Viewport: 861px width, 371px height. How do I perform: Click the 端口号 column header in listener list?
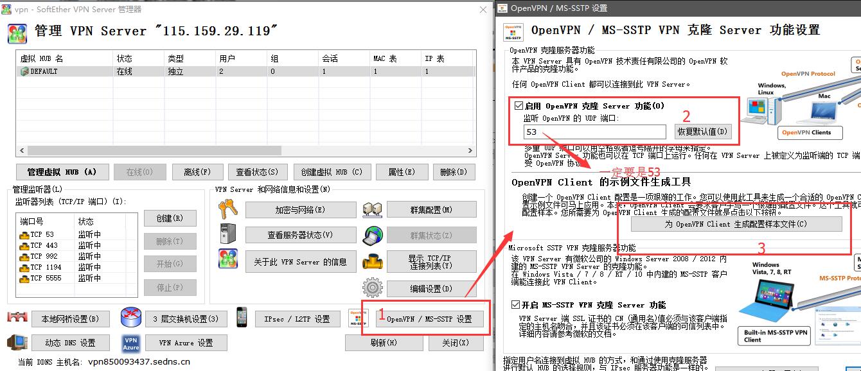click(x=46, y=221)
